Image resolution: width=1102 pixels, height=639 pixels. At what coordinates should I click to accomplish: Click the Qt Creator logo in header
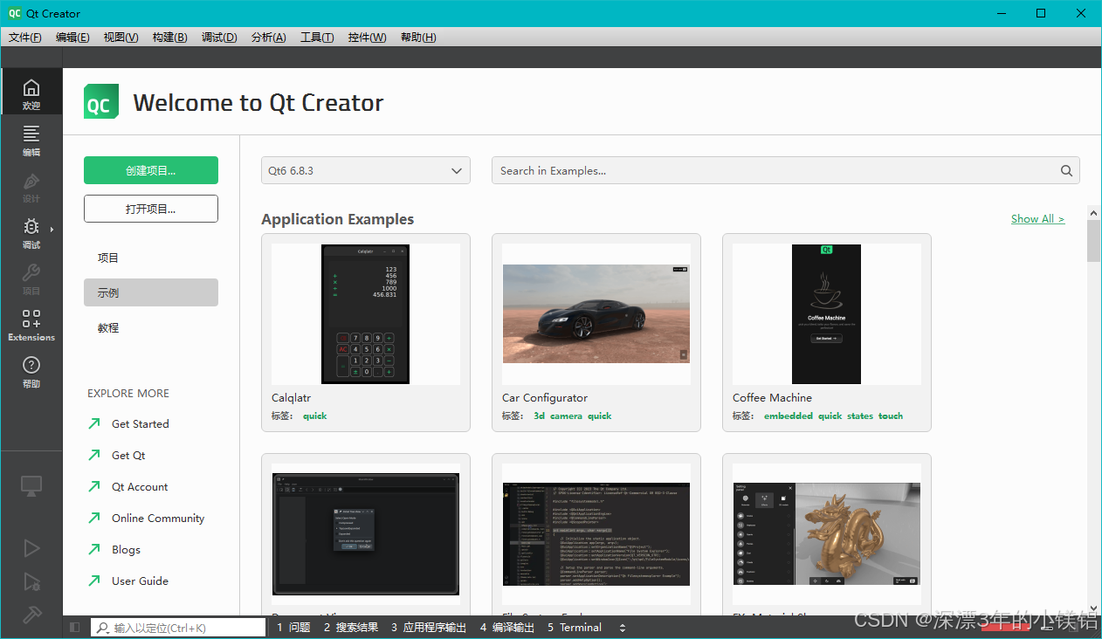[101, 102]
